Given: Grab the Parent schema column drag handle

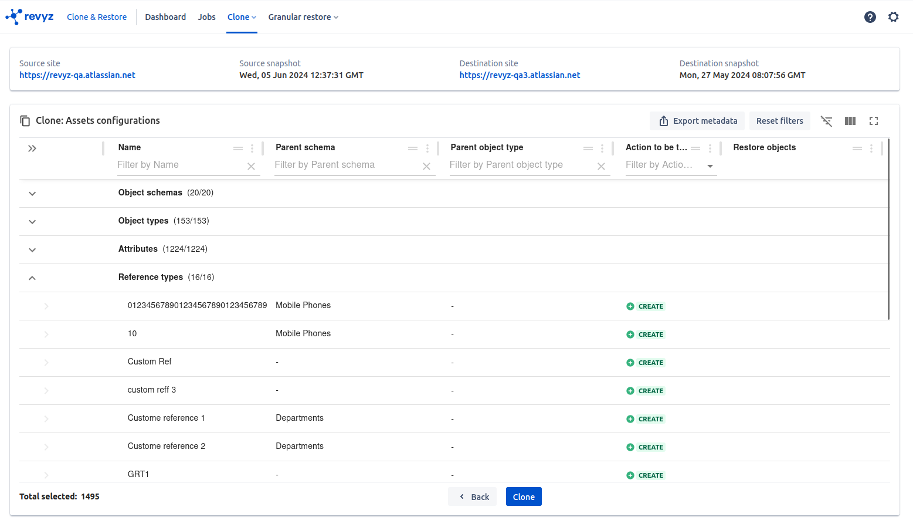Looking at the screenshot, I should pos(413,148).
